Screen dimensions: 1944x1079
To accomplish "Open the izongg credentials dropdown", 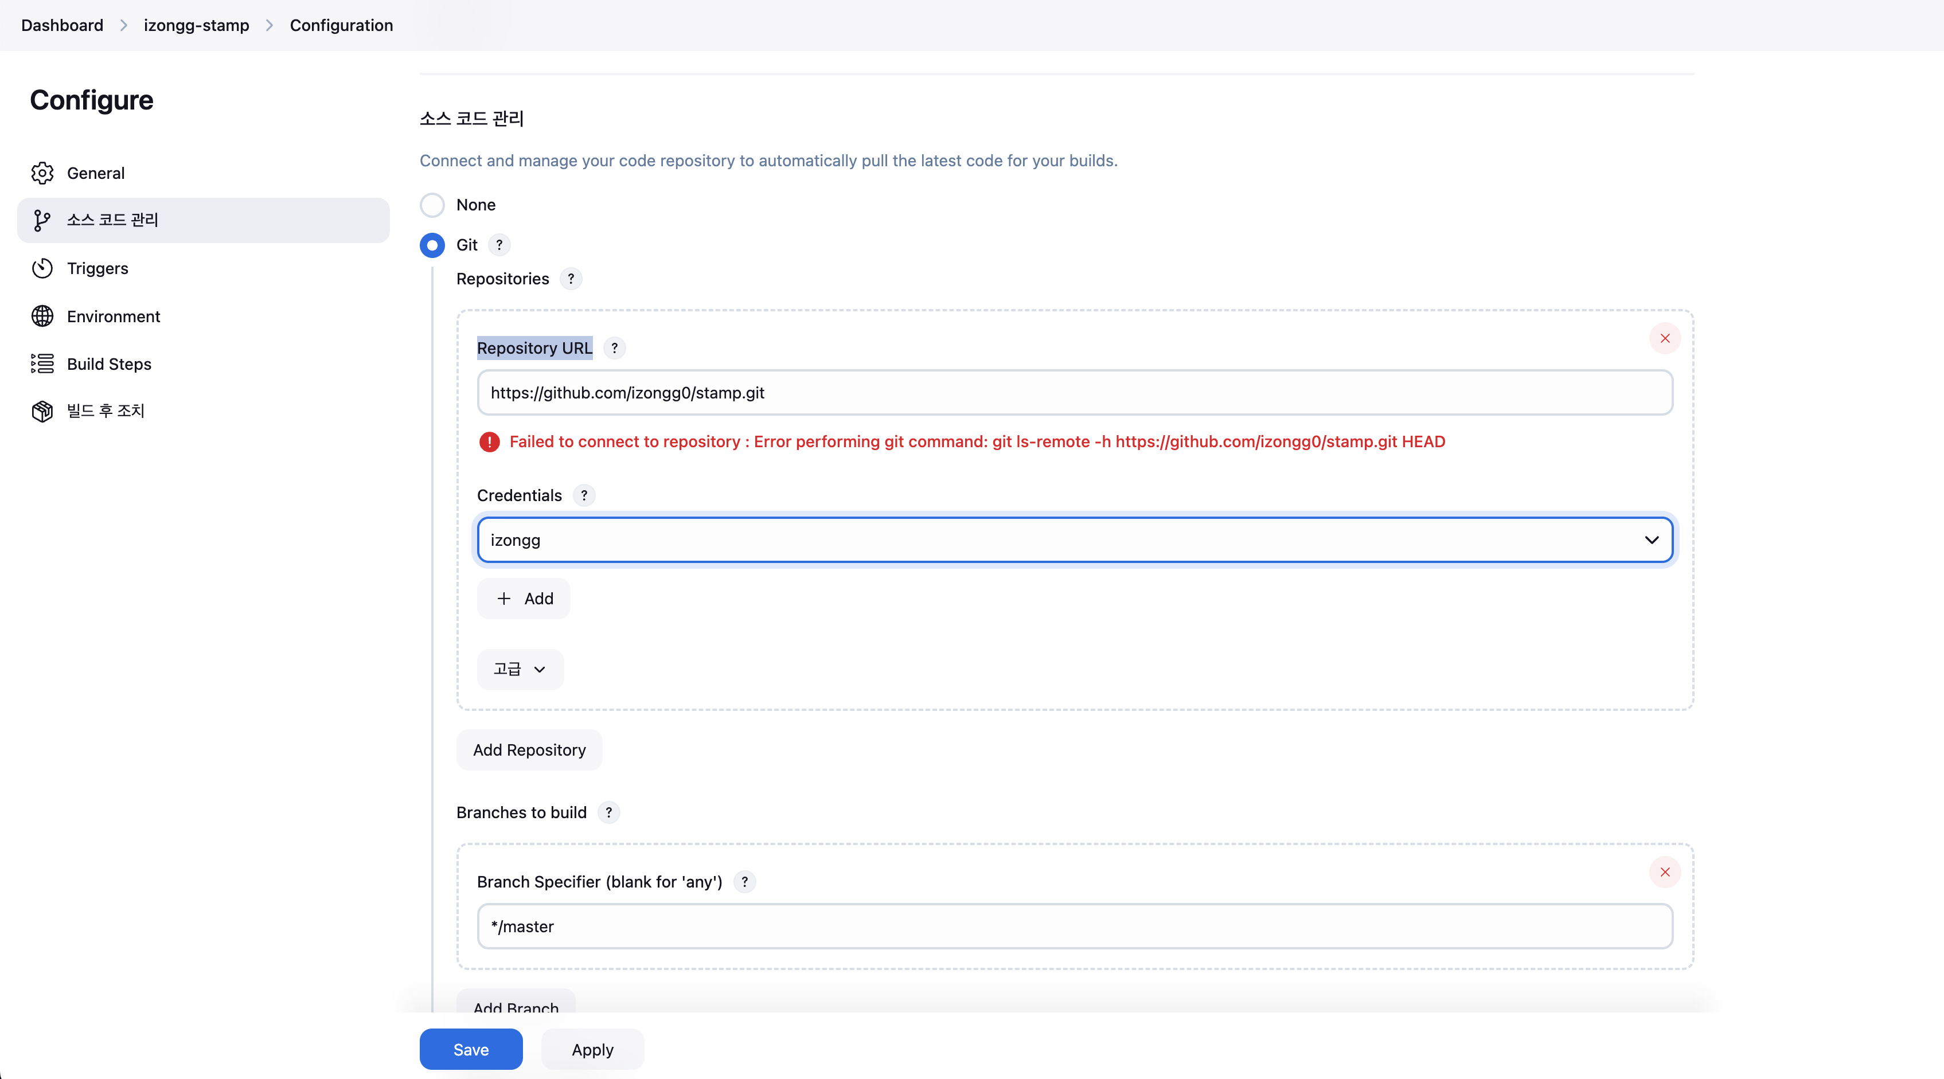I will coord(1075,539).
